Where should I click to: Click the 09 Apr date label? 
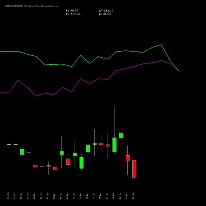(67, 197)
